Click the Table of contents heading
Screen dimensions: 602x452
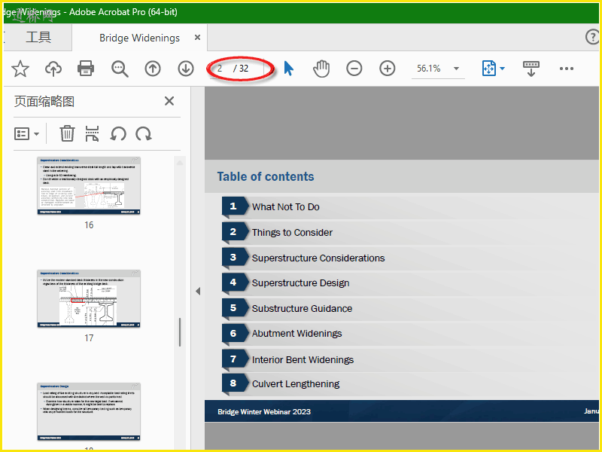point(266,176)
